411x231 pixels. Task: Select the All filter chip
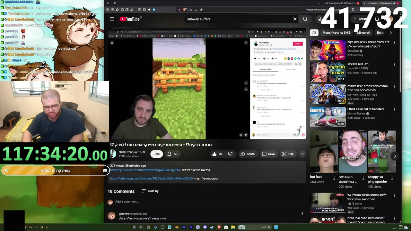coord(314,32)
